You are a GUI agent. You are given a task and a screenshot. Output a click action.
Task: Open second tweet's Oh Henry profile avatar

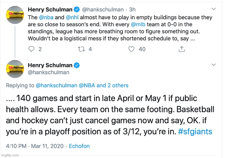15,69
